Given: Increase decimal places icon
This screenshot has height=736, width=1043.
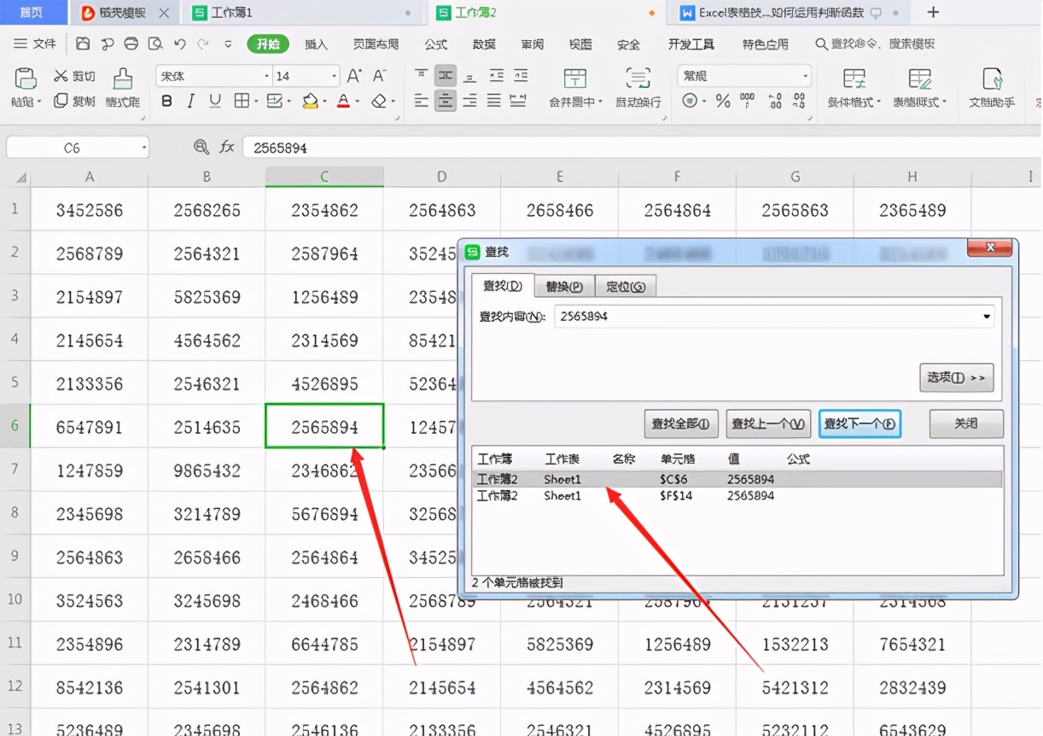Looking at the screenshot, I should point(774,101).
